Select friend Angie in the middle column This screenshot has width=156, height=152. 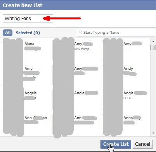[x=79, y=93]
